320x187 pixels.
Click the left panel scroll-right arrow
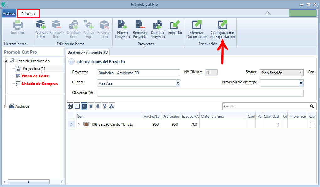61,182
